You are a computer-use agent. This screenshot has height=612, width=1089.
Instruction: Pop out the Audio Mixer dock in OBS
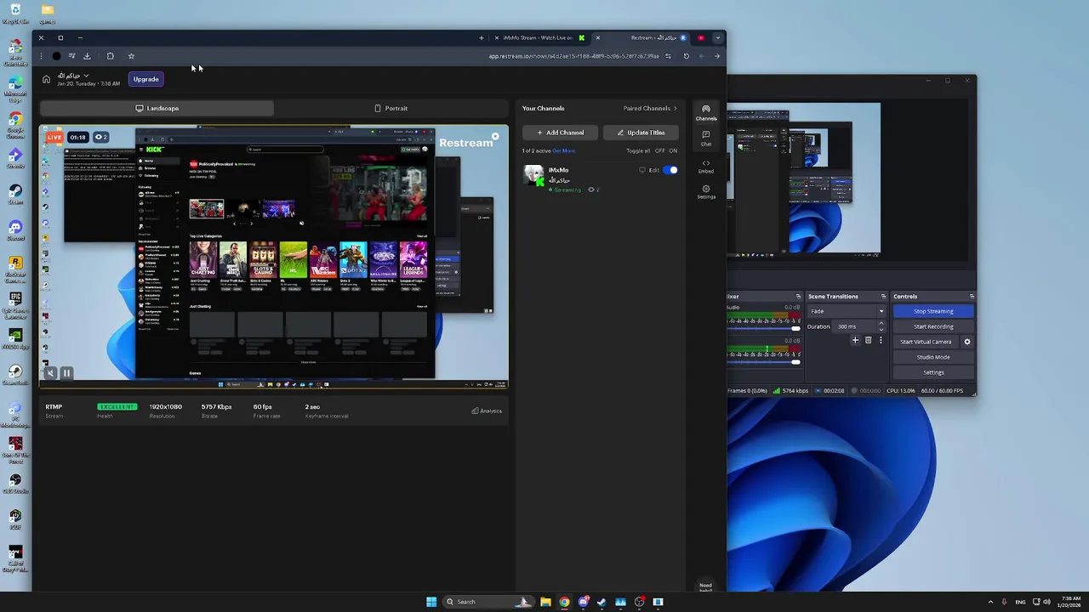[798, 297]
